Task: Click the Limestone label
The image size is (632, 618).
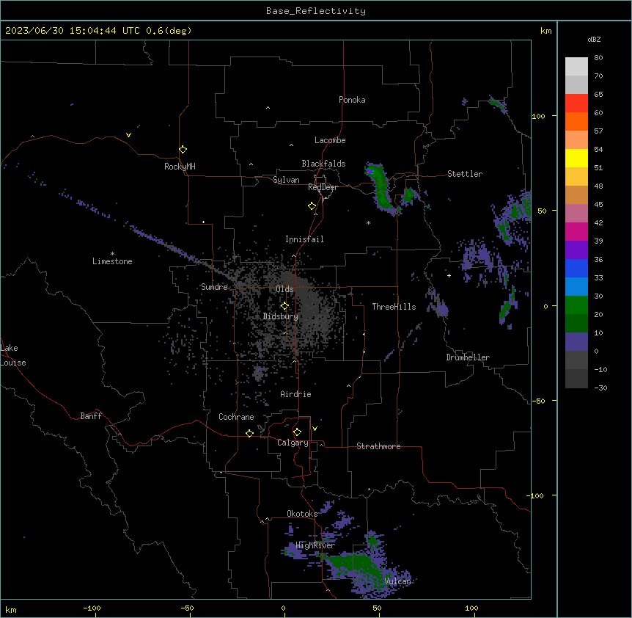Action: coord(112,261)
